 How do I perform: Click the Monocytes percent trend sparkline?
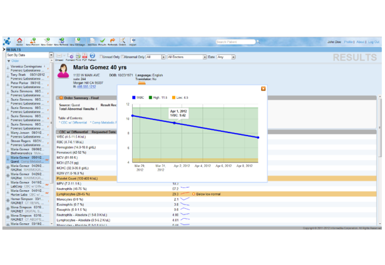185,199
